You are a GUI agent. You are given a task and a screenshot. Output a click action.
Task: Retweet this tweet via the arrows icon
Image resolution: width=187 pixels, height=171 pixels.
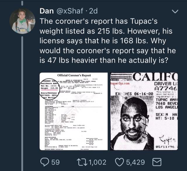point(82,162)
